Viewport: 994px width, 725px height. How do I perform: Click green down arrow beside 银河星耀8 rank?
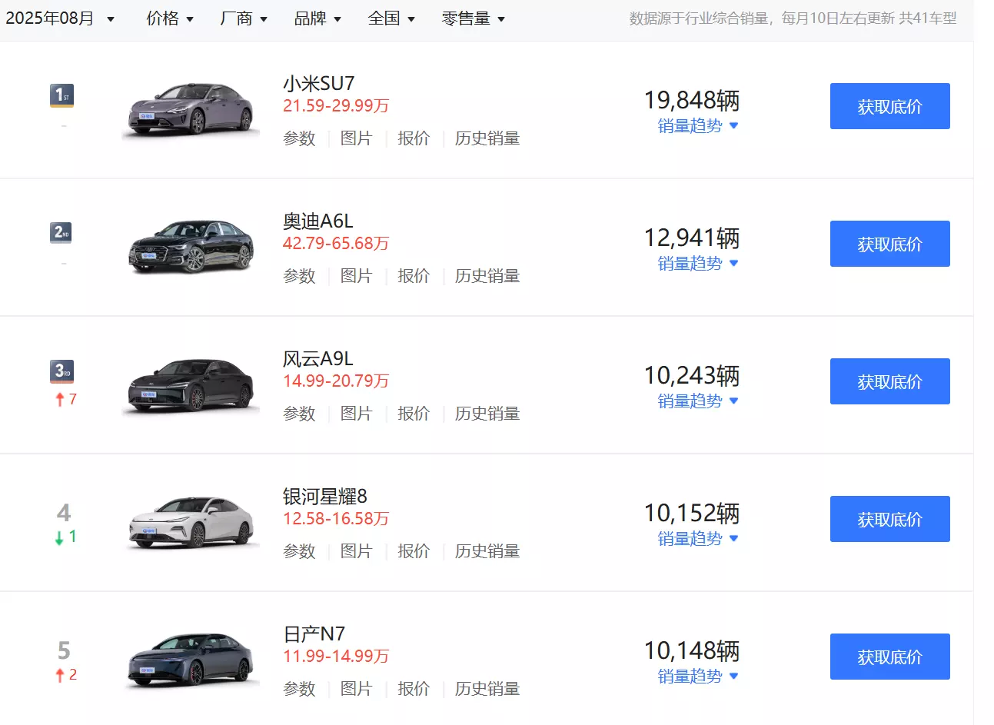[60, 537]
